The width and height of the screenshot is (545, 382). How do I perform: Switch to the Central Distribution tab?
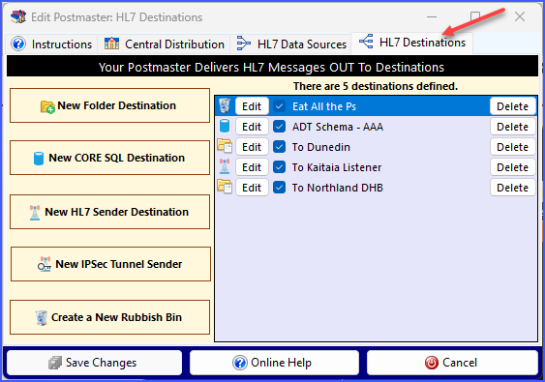[164, 44]
